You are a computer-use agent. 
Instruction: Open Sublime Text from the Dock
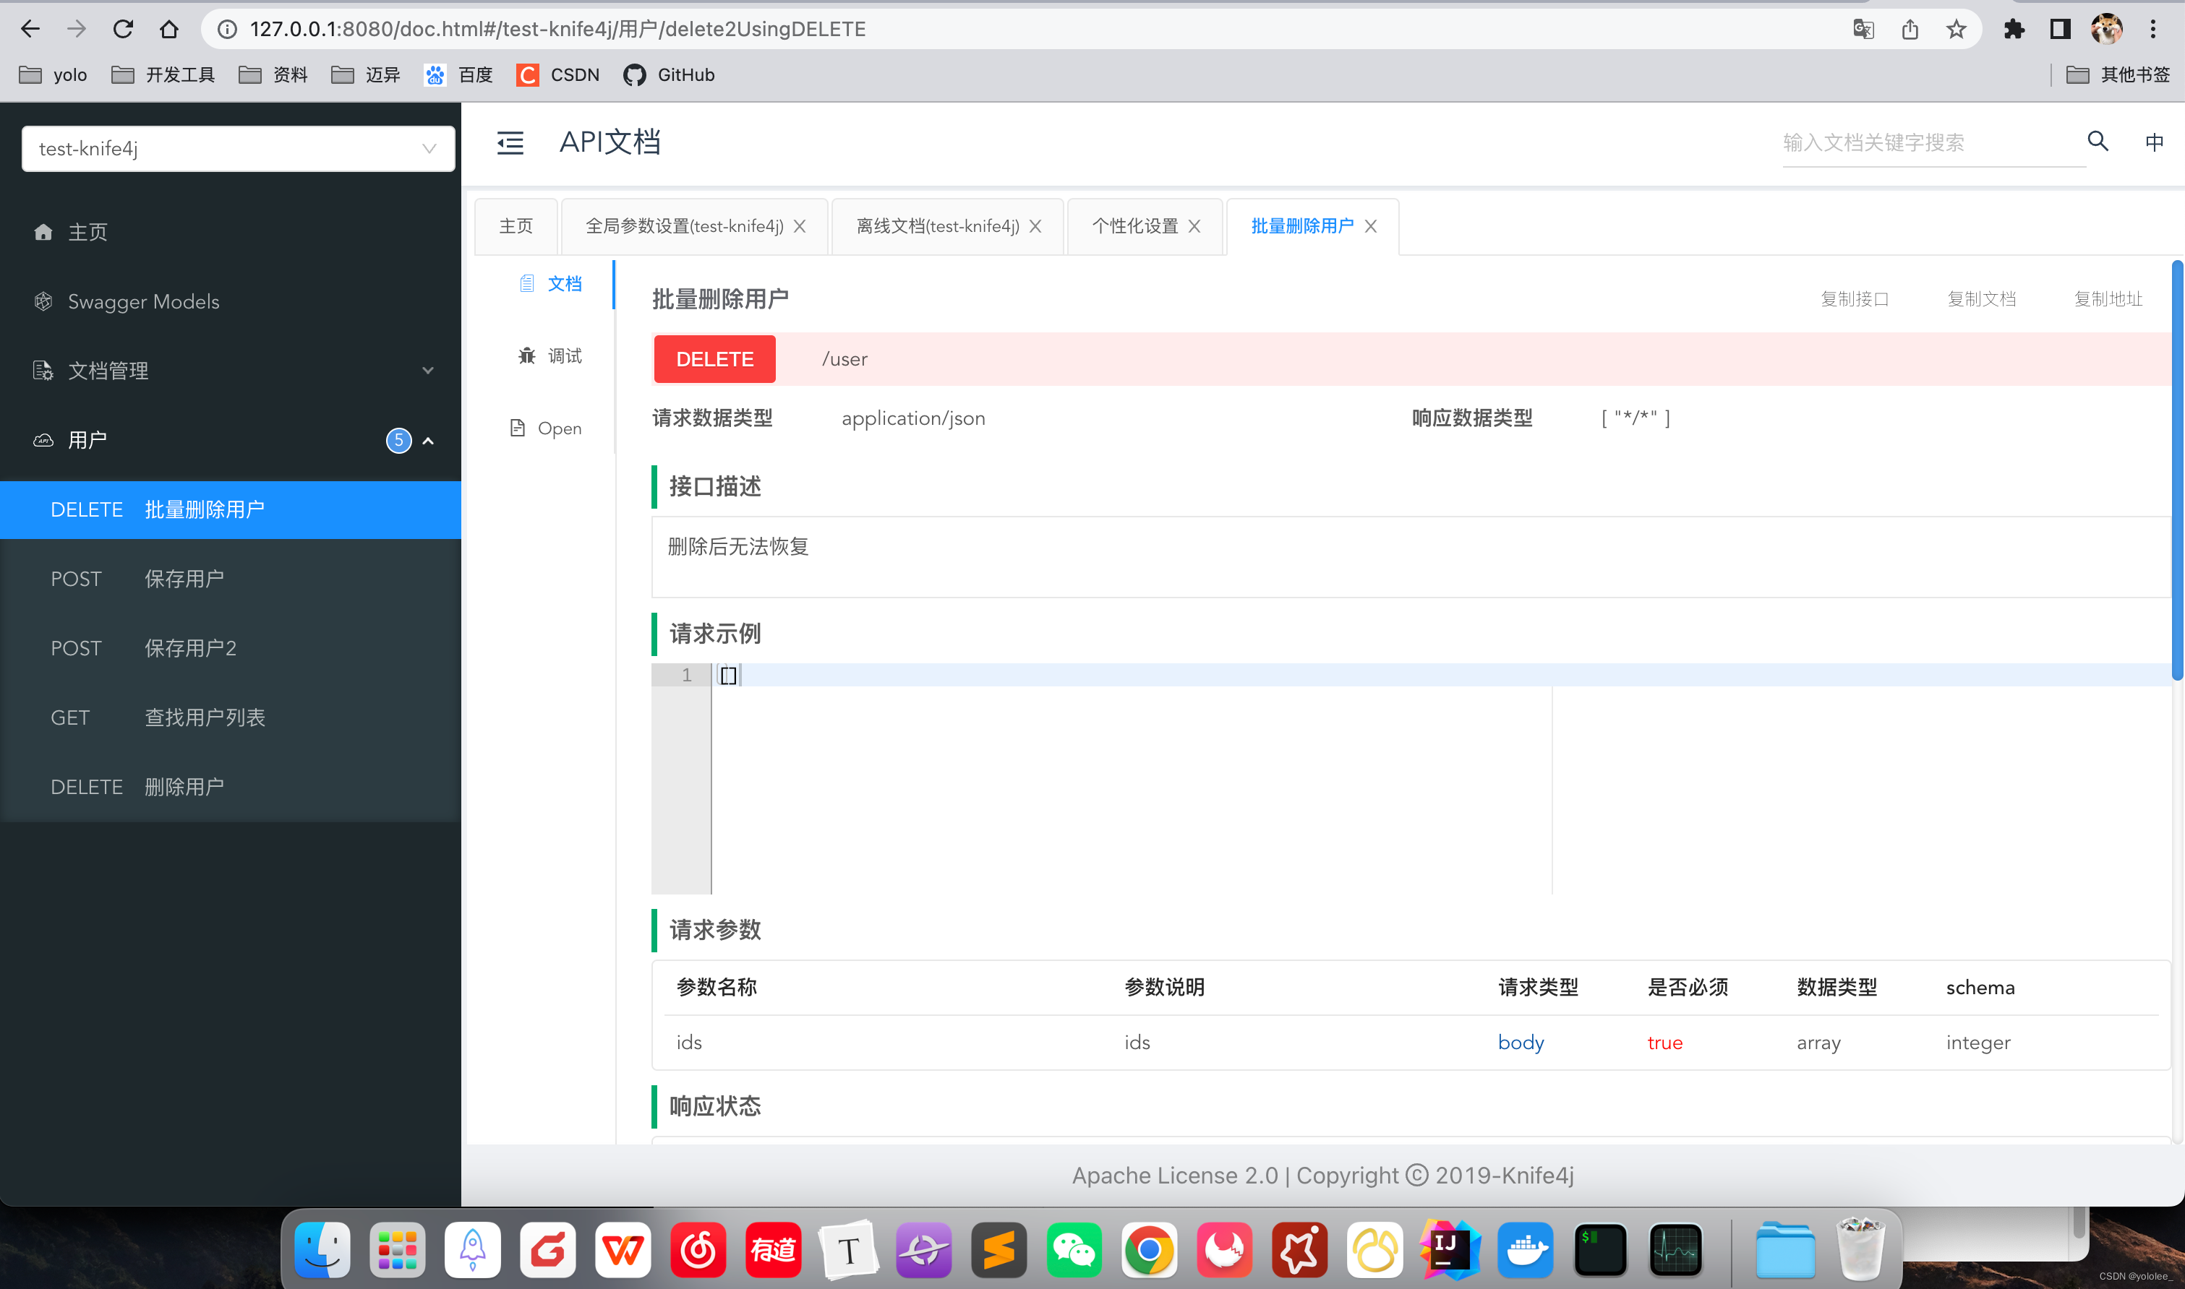coord(999,1250)
